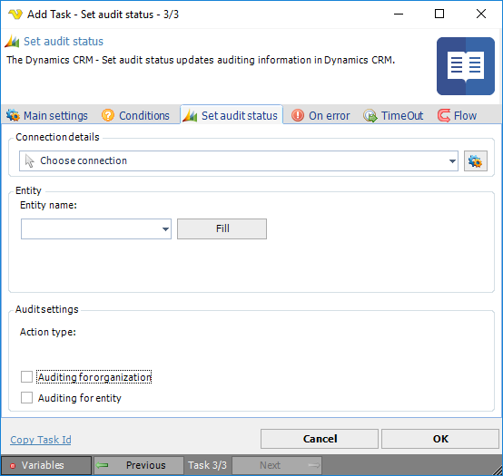Open connection settings gear button
This screenshot has height=476, width=503.
click(x=476, y=160)
